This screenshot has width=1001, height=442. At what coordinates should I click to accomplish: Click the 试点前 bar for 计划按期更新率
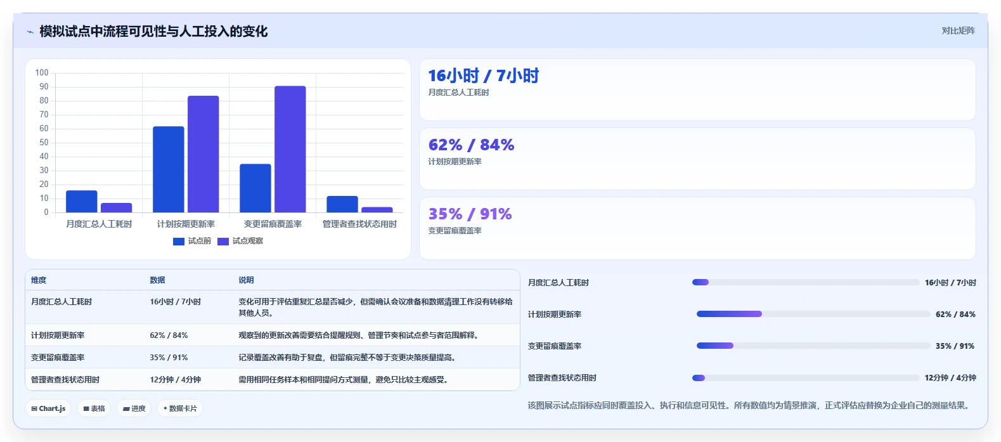[169, 169]
